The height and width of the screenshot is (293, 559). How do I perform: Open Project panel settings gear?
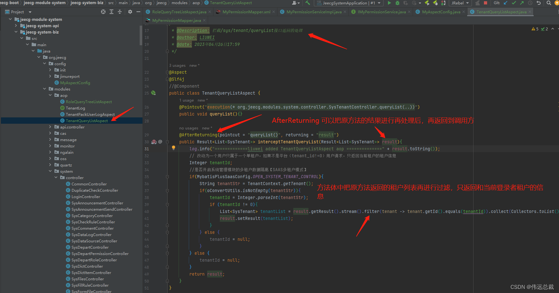click(x=130, y=12)
